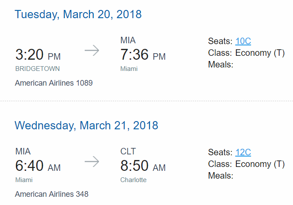Click the 6:40 AM departure time
Viewport: 293px width, 205px height.
38,166
